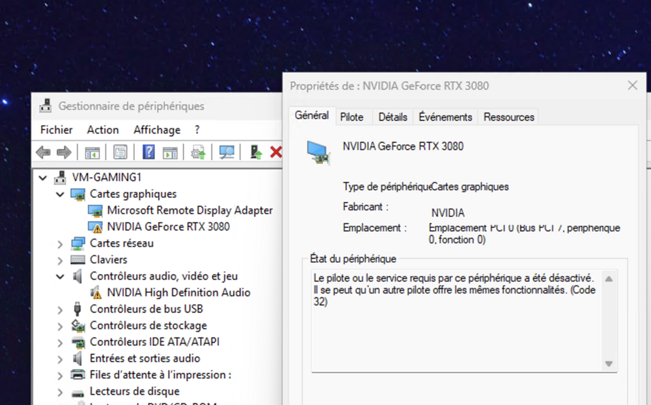Click the Files d'attente à l'impression printer icon
Image resolution: width=651 pixels, height=405 pixels.
[x=77, y=374]
